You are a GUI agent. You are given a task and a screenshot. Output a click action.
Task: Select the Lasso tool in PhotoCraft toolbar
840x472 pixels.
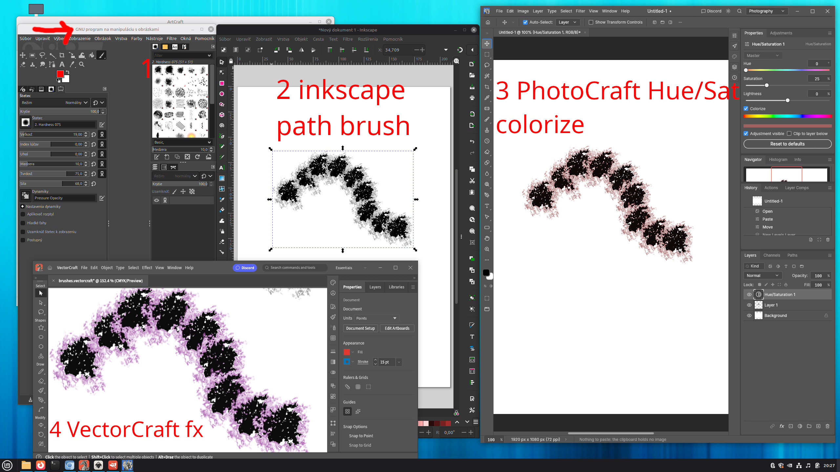point(487,65)
